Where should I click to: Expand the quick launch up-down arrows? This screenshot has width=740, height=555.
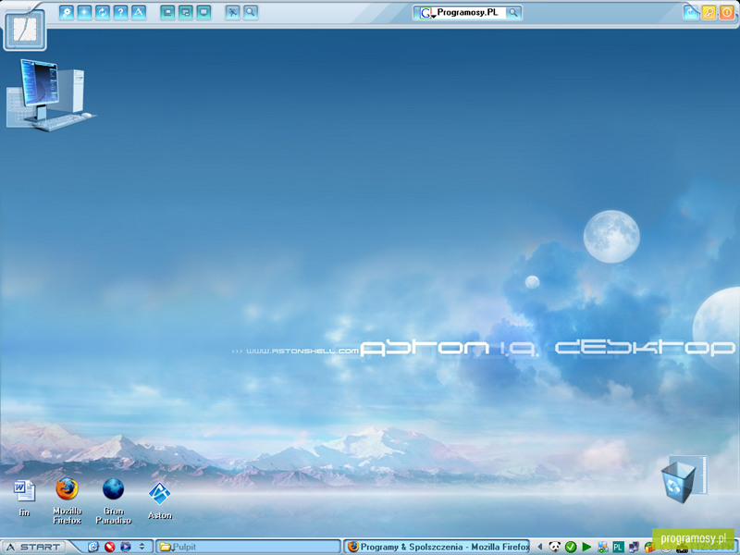pos(142,547)
